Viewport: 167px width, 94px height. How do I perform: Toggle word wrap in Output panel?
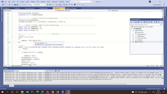coord(59,71)
